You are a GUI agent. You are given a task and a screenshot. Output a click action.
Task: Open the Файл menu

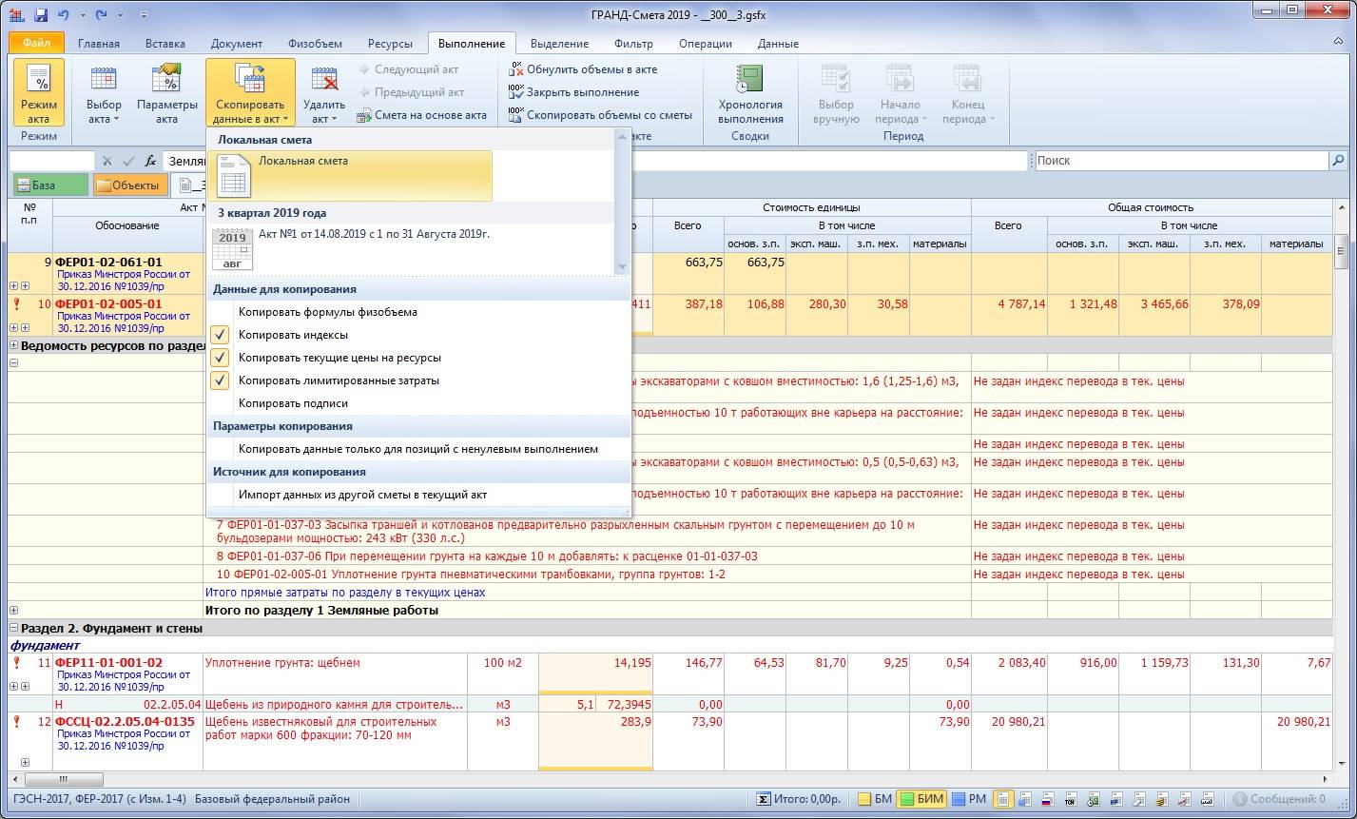[x=36, y=43]
